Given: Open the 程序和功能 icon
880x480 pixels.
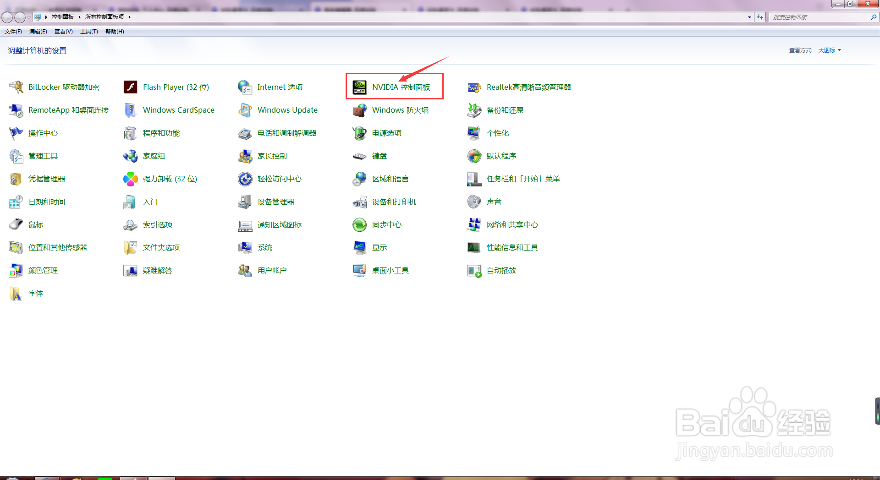Looking at the screenshot, I should pyautogui.click(x=131, y=133).
